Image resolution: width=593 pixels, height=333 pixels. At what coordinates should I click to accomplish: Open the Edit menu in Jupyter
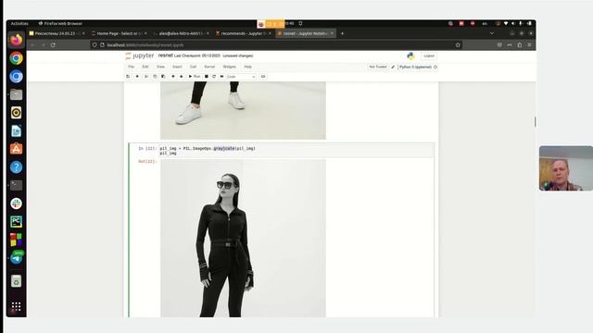point(145,67)
